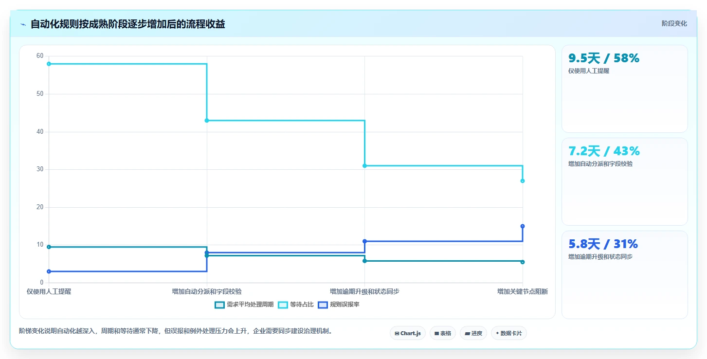This screenshot has width=707, height=359.
Task: Click card caption 增加自动分派和字段校验
Action: (600, 164)
